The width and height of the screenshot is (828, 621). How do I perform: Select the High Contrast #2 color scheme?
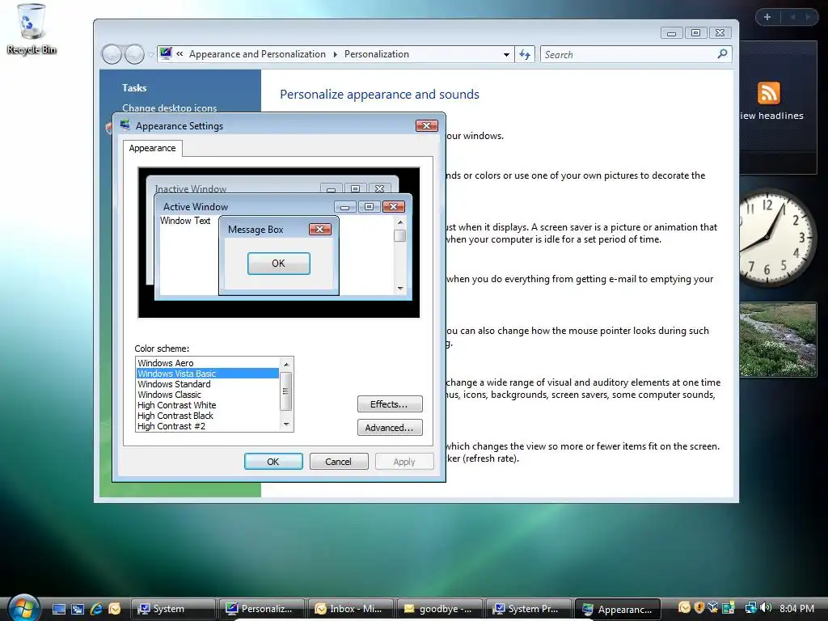coord(208,426)
